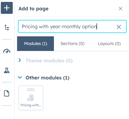The height and width of the screenshot is (119, 129).
Task: Clear the search text with the X icon
Action: [119, 27]
